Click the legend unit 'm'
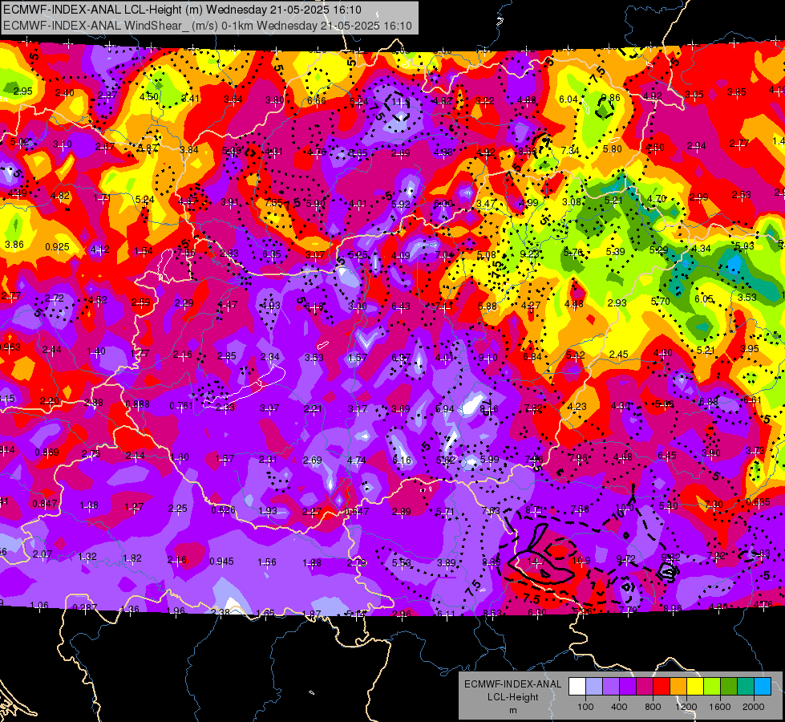The image size is (785, 722). pos(512,710)
